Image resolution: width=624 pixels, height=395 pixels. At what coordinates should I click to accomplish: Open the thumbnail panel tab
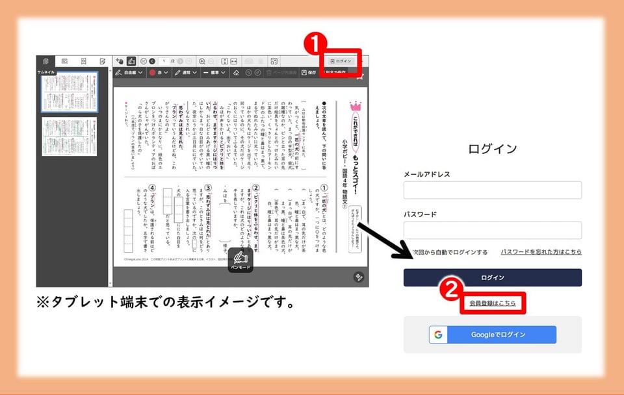[x=45, y=60]
